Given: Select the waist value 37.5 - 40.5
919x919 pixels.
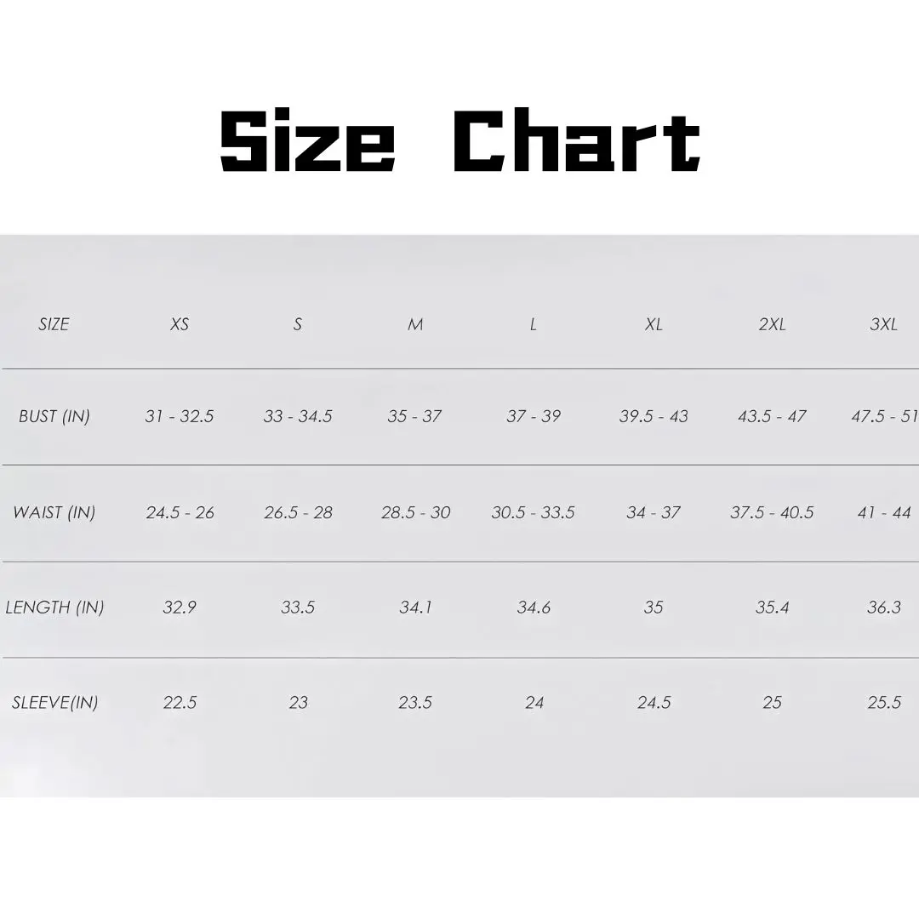Looking at the screenshot, I should click(772, 513).
